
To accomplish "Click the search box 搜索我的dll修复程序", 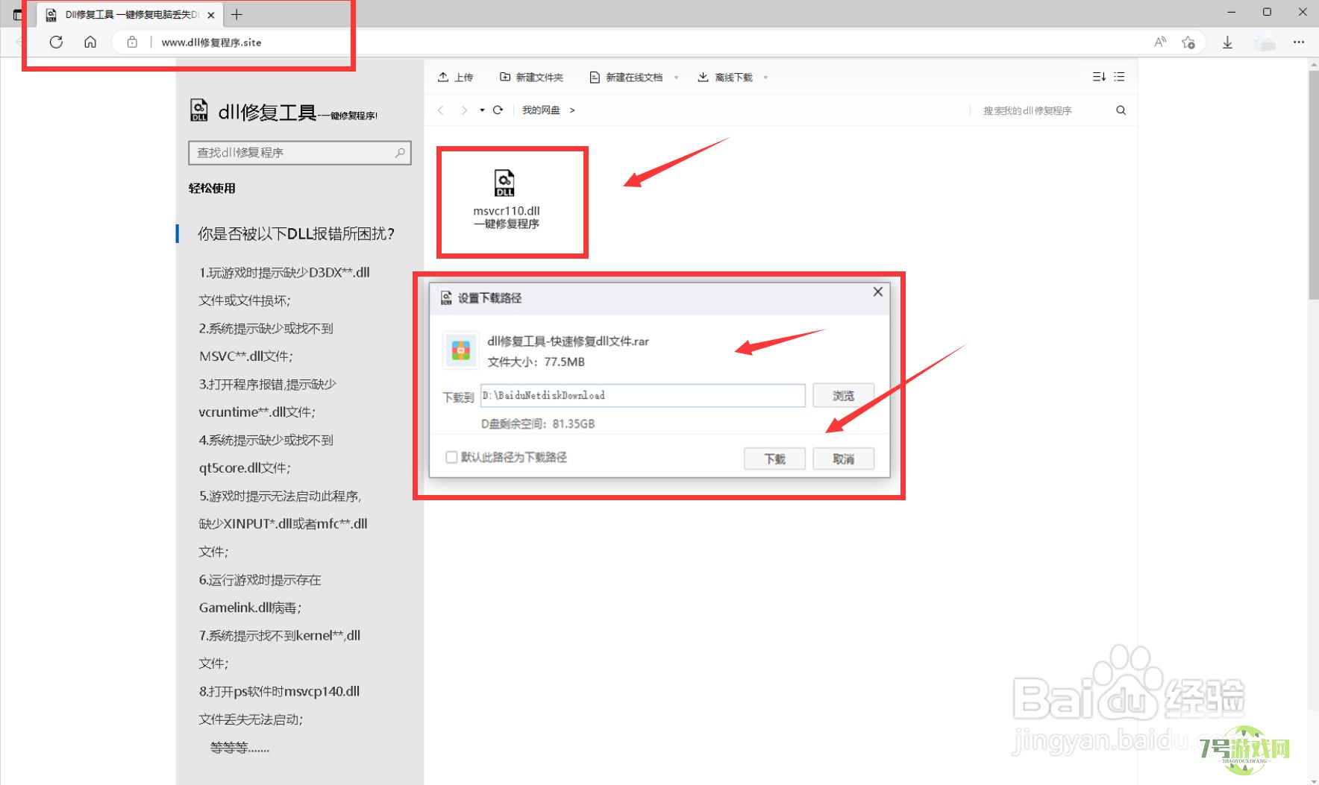I will coord(1027,110).
